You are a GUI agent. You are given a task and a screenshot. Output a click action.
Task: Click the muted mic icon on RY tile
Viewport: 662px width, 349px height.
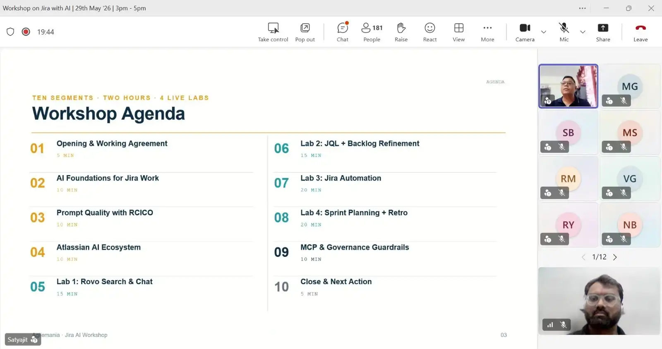[561, 239]
